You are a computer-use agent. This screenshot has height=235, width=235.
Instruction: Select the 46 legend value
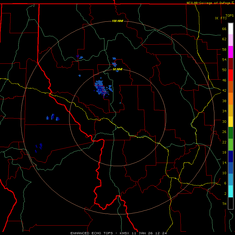pyautogui.click(x=224, y=80)
